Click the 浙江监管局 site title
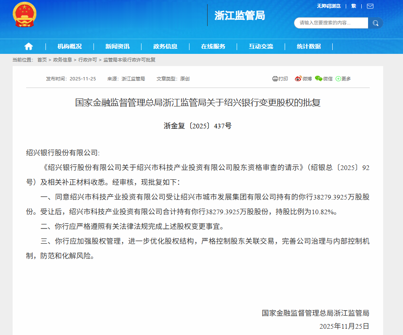 240,16
